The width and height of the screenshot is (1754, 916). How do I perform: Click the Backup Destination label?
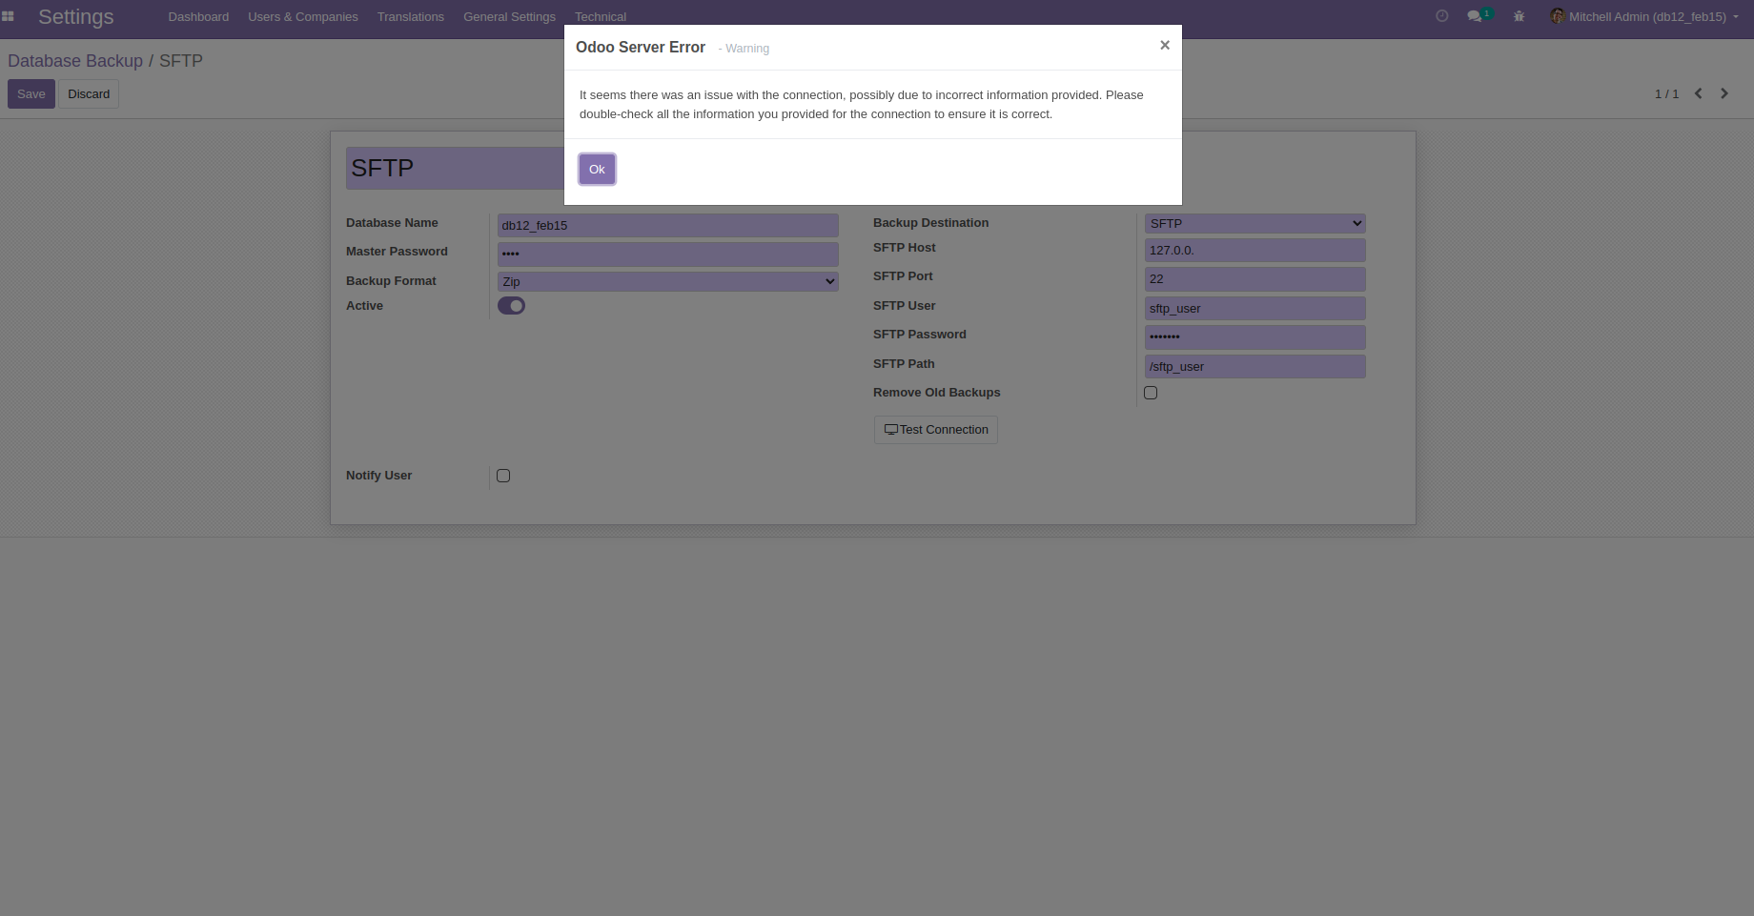coord(930,223)
